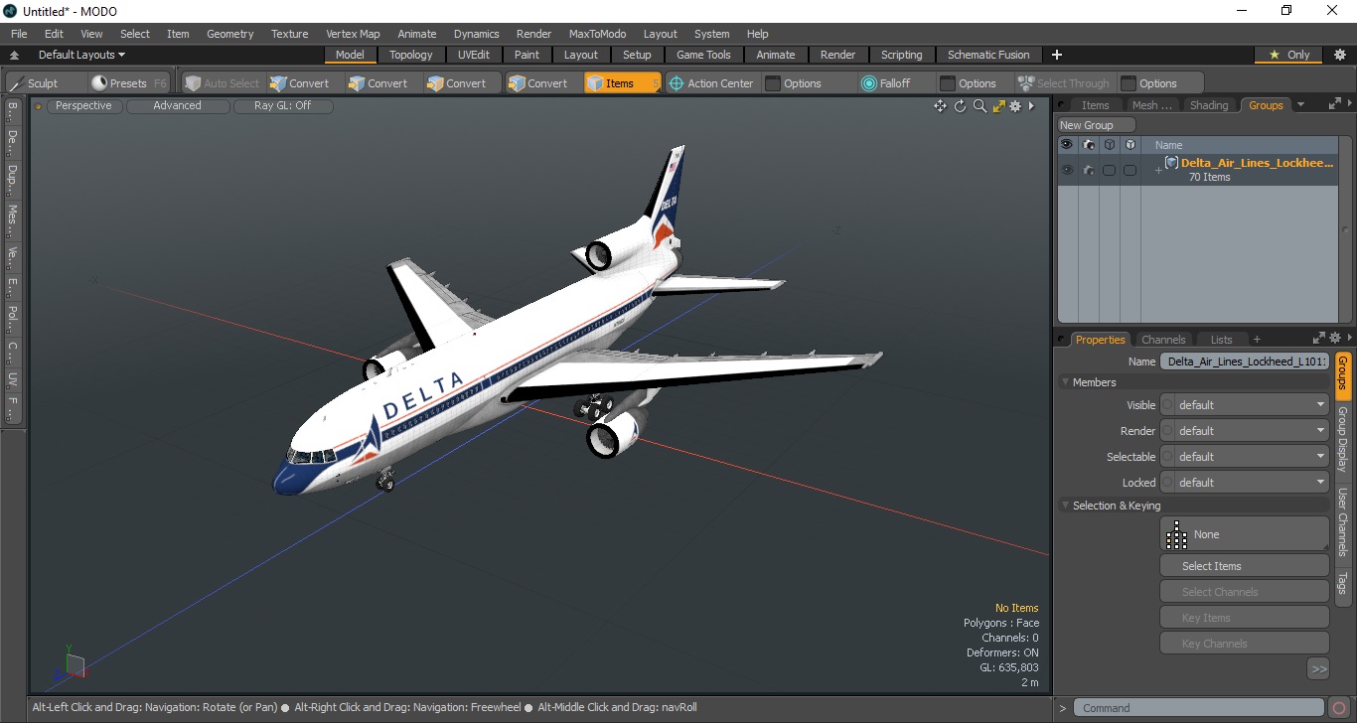
Task: Click the Add layout plus button
Action: click(x=1057, y=55)
